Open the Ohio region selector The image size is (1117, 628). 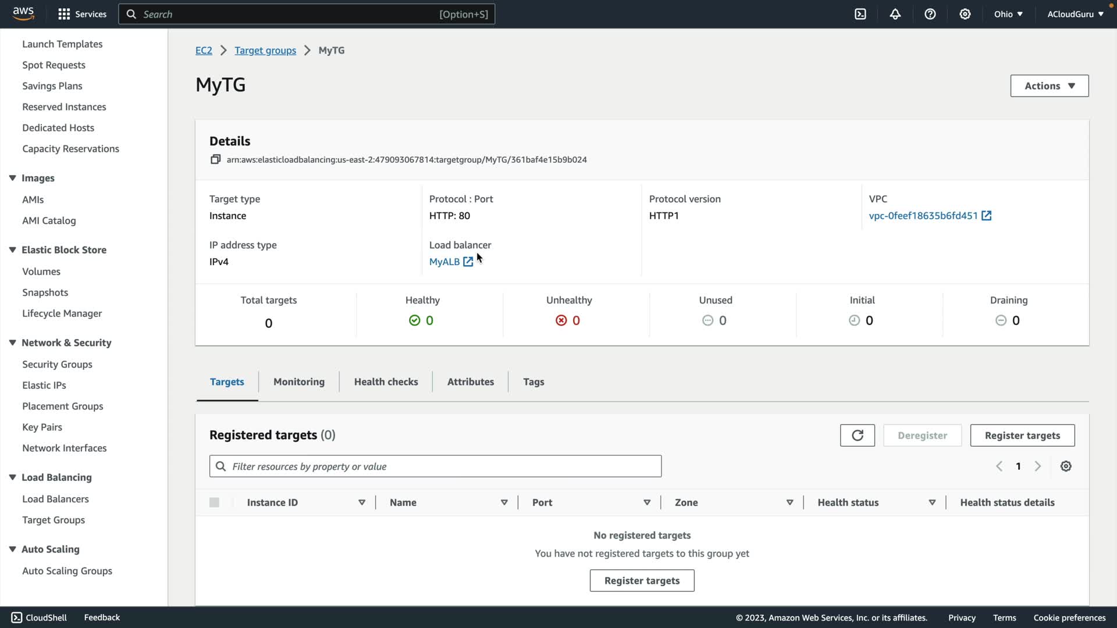click(x=1008, y=14)
